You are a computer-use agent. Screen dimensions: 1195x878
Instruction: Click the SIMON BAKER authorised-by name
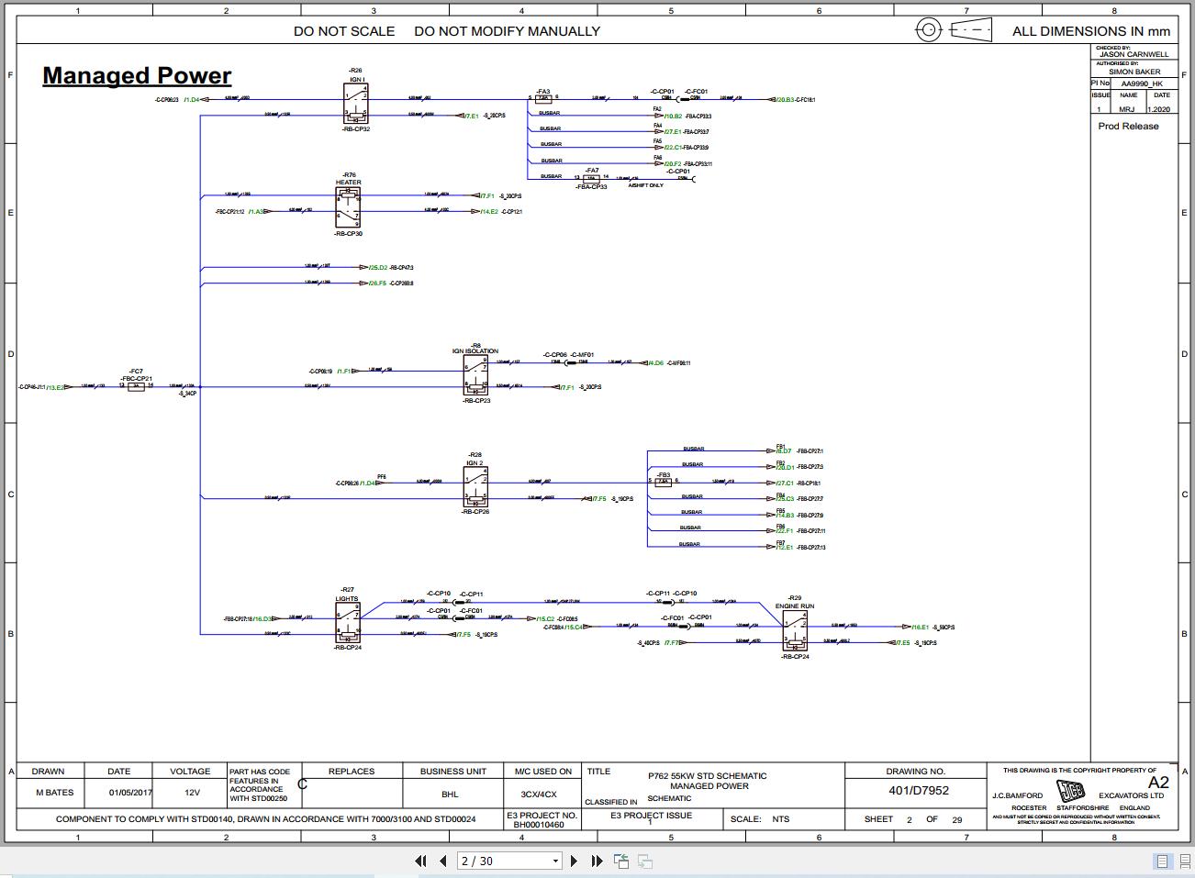(x=1134, y=72)
